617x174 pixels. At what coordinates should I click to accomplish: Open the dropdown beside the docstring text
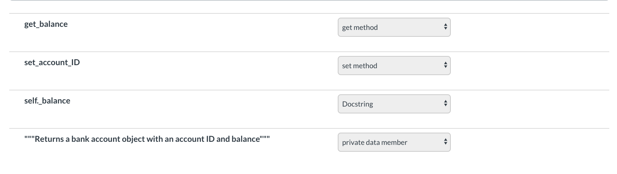point(394,142)
